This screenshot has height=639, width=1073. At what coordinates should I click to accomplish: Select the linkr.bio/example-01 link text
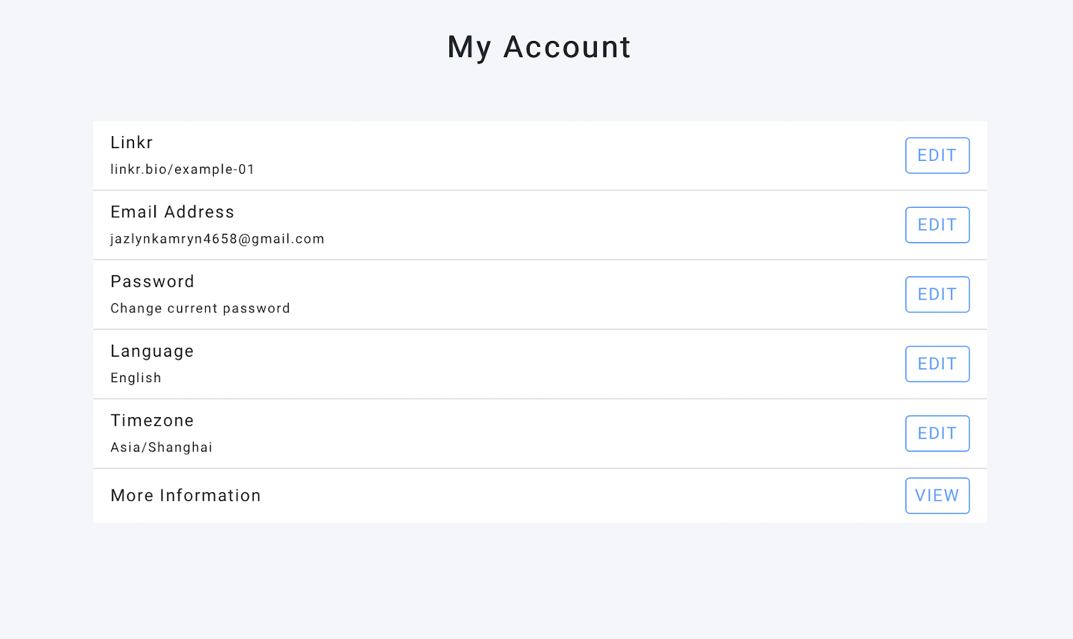click(182, 170)
